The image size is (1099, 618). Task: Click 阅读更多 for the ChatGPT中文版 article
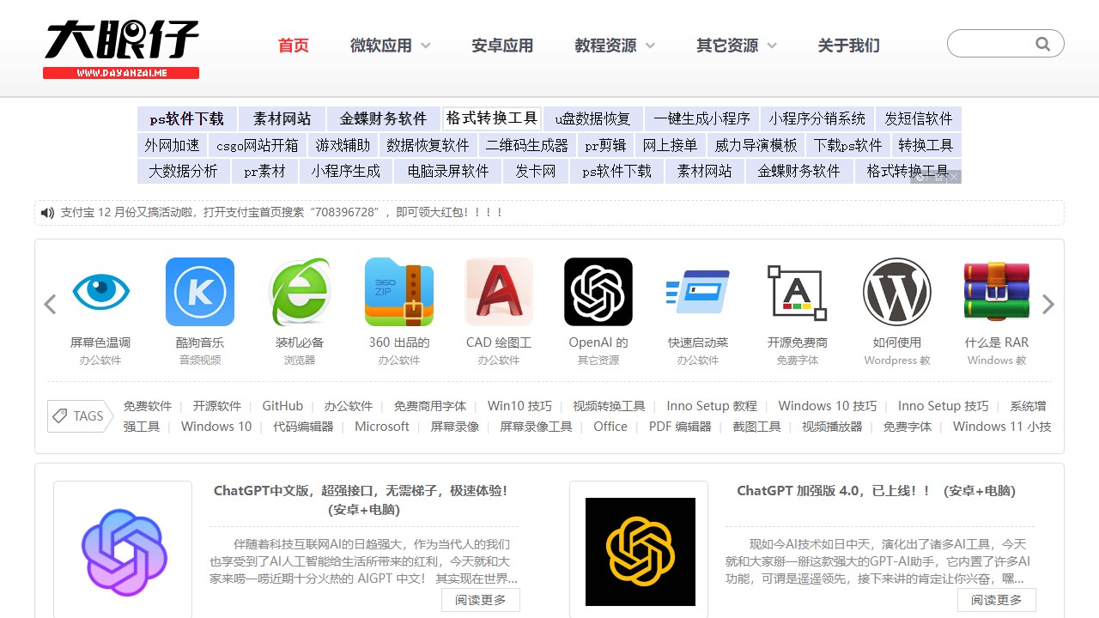[481, 600]
